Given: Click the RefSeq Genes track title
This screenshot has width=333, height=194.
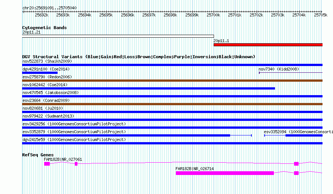Looking at the screenshot, I should tap(38, 155).
